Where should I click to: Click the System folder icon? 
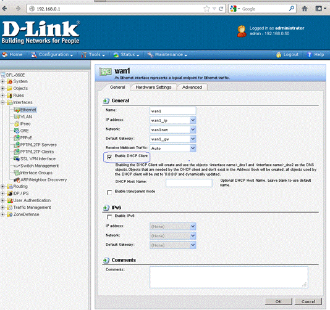tap(10, 81)
